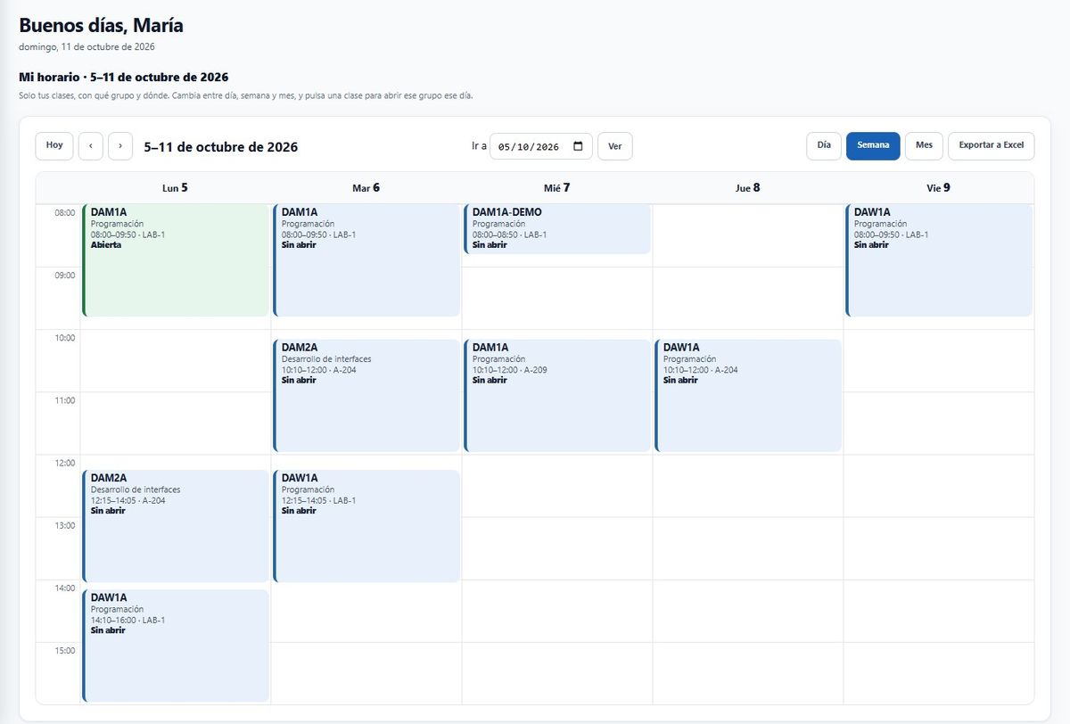Image resolution: width=1070 pixels, height=724 pixels.
Task: Export schedule with Exportar a Excel
Action: (x=992, y=145)
